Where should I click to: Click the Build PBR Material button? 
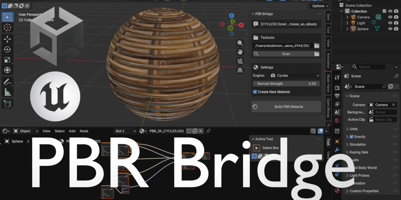[x=286, y=107]
